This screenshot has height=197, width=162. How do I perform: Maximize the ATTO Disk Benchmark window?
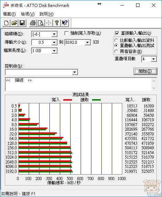tap(138, 6)
